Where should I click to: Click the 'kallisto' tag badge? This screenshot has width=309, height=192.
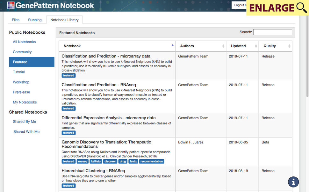pyautogui.click(x=96, y=161)
